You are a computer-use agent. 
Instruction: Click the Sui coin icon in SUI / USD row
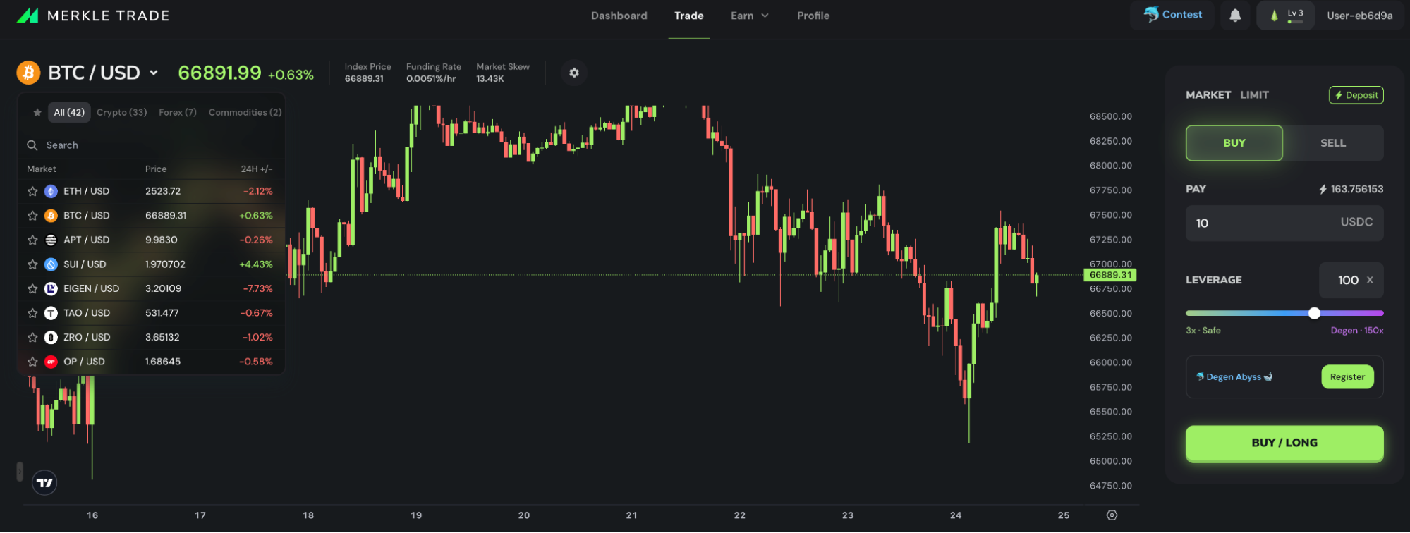(x=51, y=264)
